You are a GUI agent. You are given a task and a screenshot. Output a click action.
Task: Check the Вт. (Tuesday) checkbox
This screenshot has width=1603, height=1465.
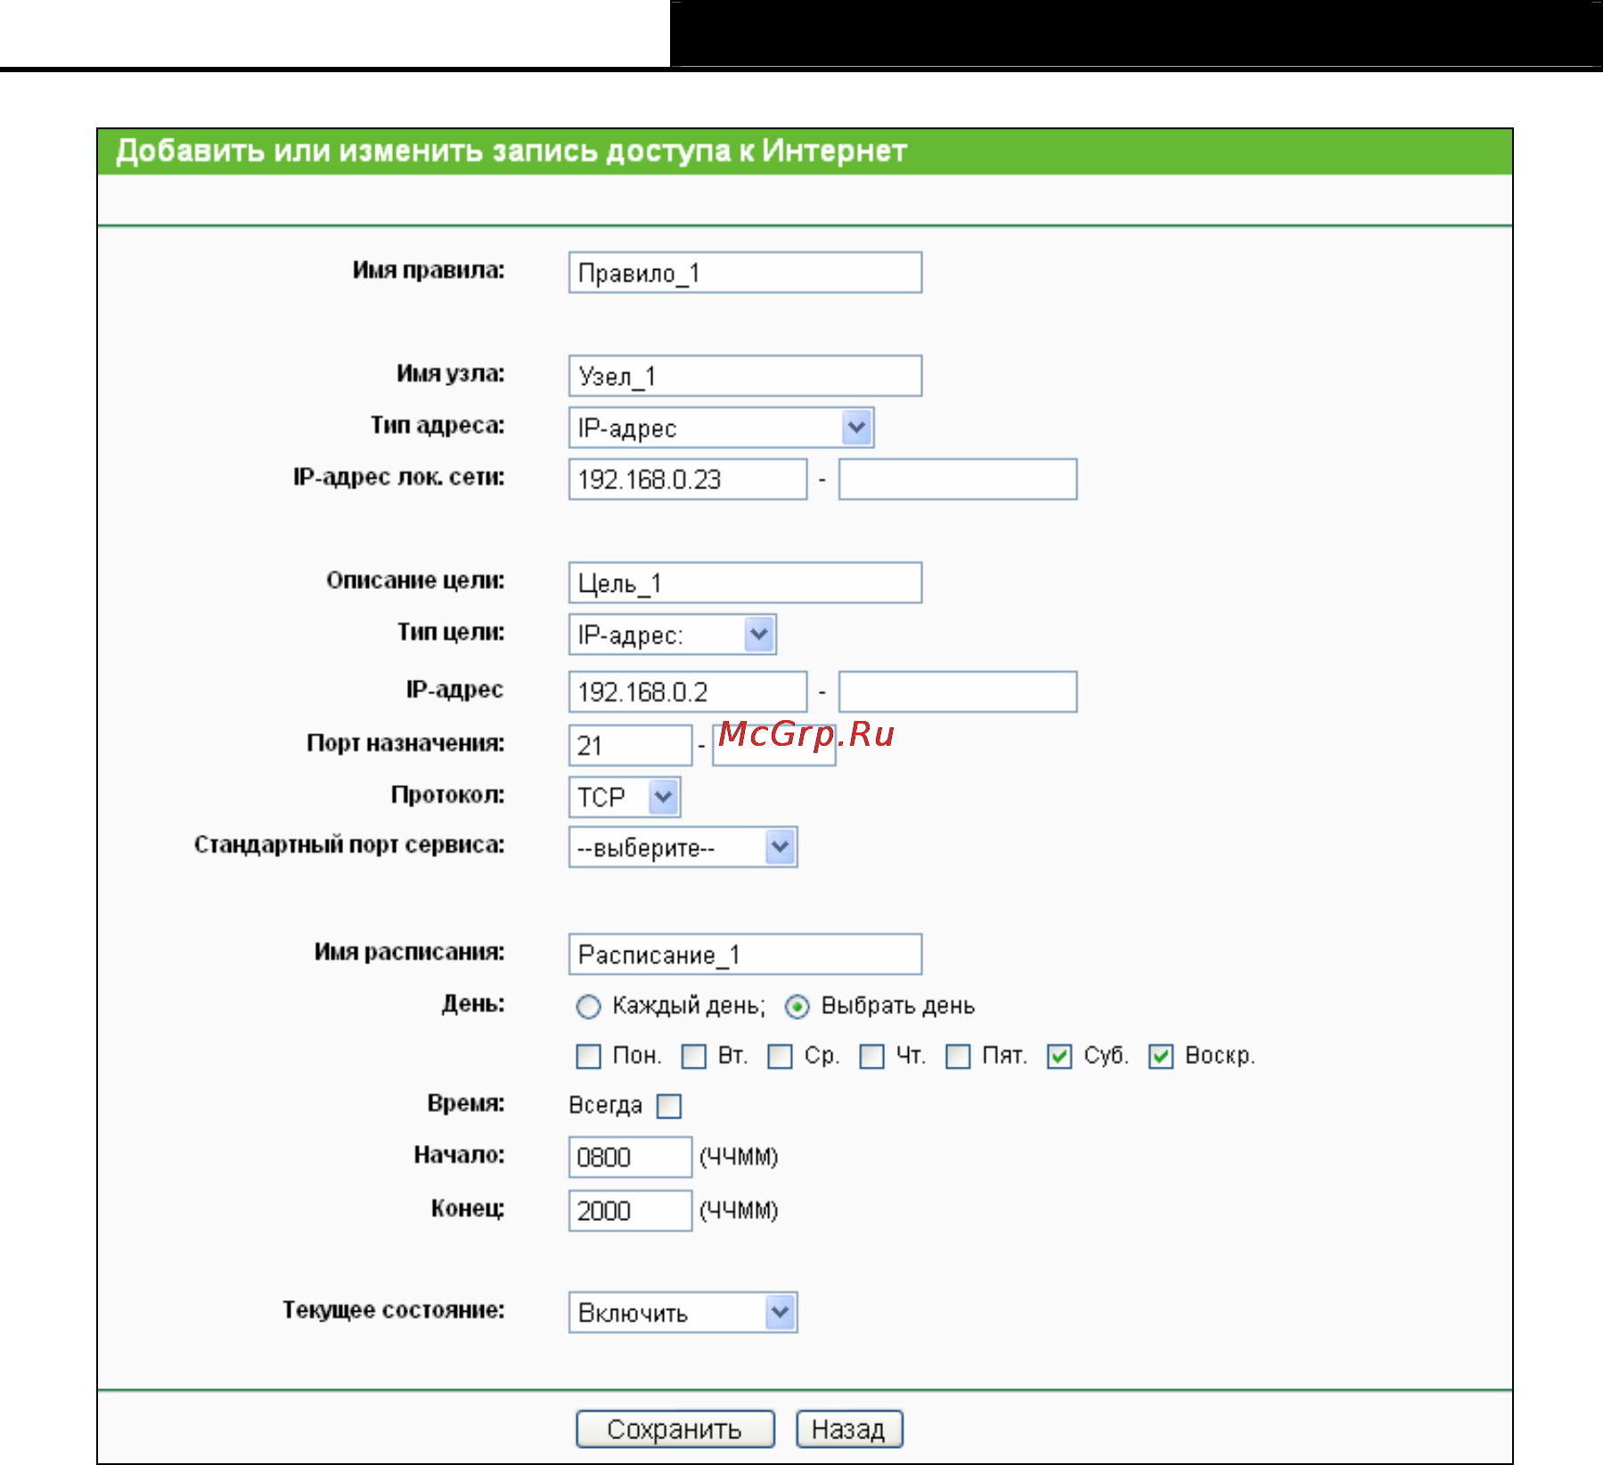693,1056
